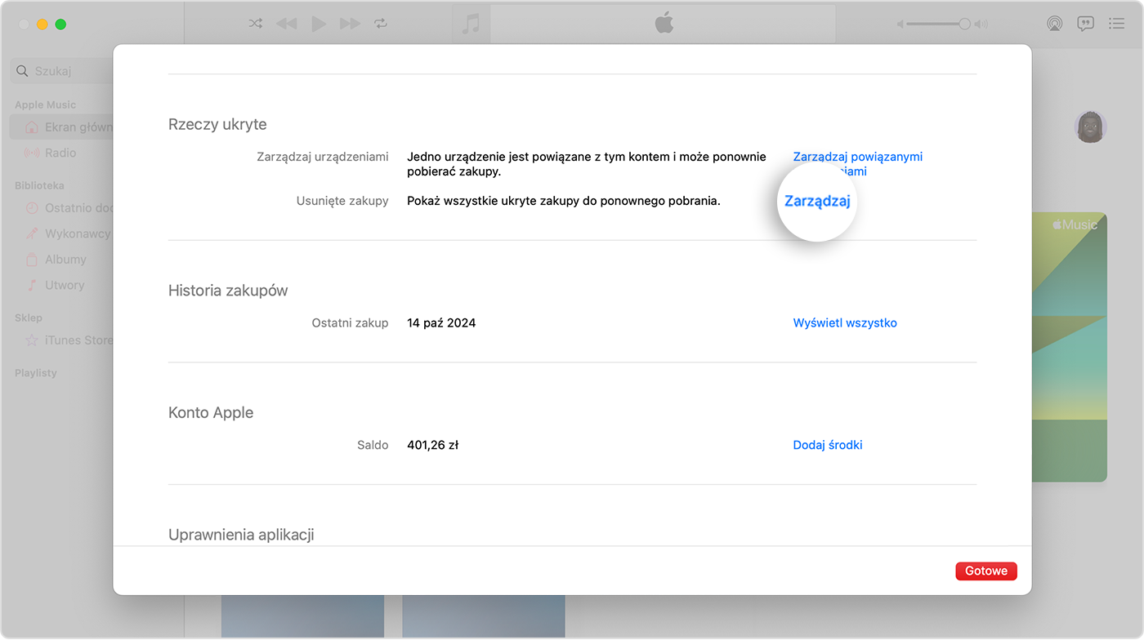Click the Apple Music artwork card

pos(1070,347)
